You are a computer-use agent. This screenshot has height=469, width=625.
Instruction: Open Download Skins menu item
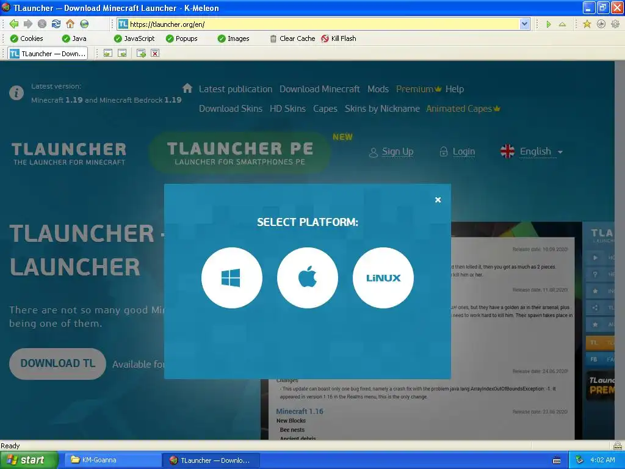click(230, 109)
